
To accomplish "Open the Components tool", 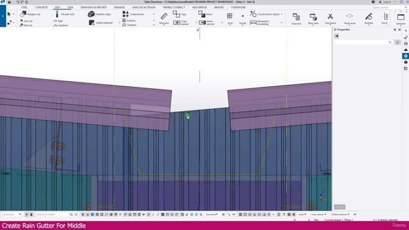I will click(134, 14).
